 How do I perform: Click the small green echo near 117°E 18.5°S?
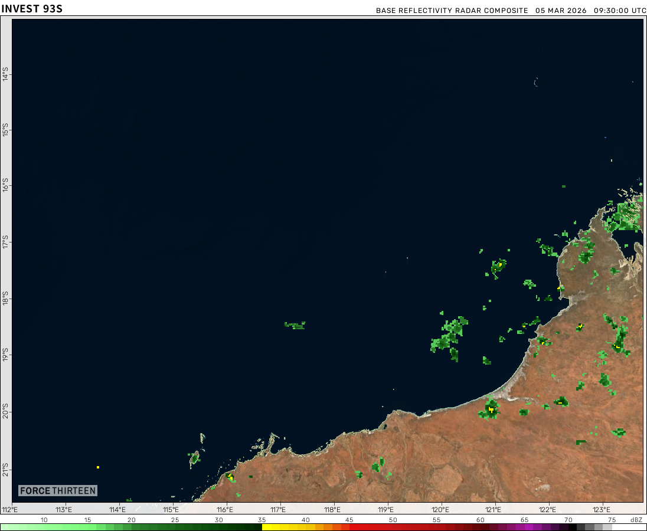tap(295, 324)
